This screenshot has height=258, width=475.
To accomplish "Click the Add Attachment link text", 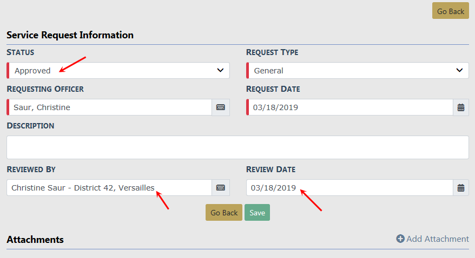I will (x=437, y=239).
